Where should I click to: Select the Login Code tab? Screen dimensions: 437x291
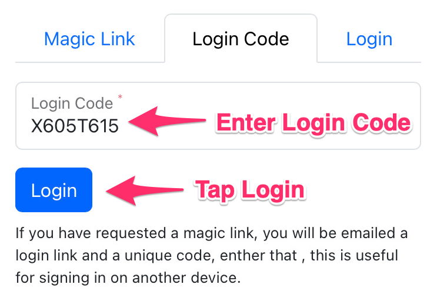tap(241, 39)
